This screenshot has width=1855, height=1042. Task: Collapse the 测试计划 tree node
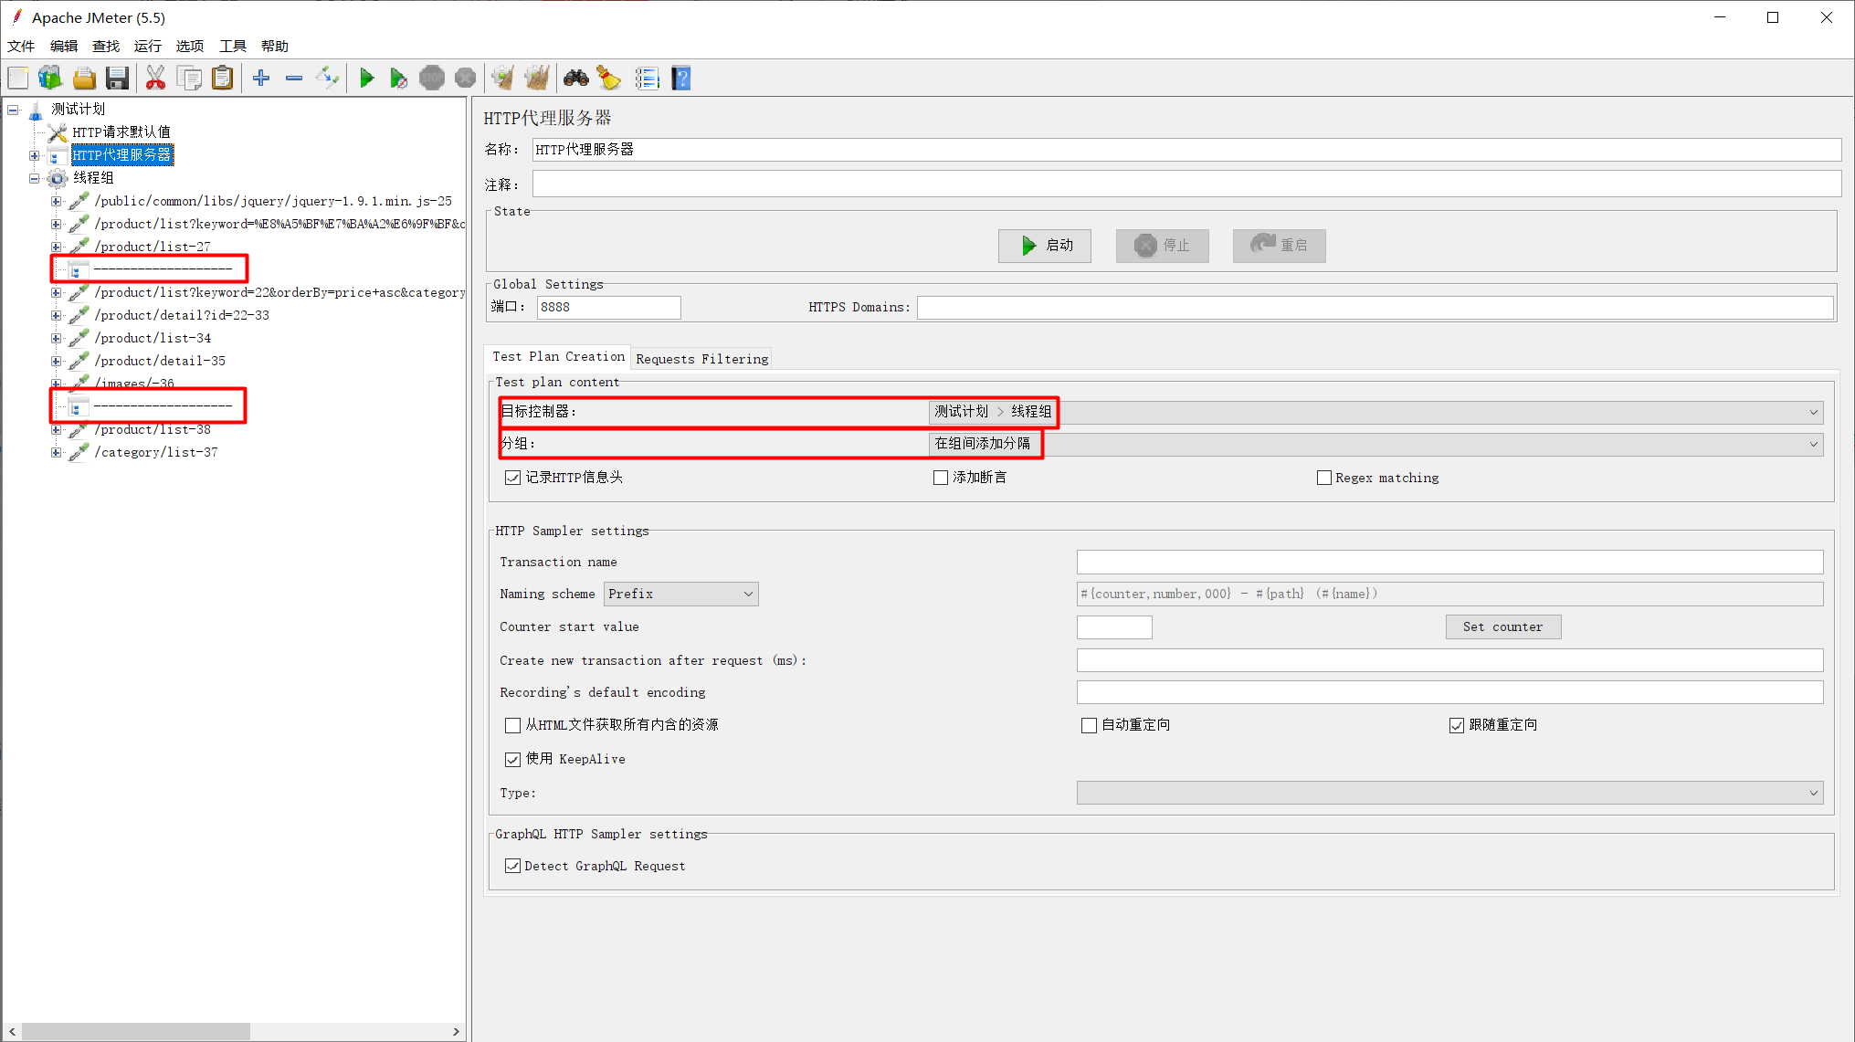tap(13, 111)
